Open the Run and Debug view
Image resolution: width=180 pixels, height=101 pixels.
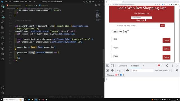click(3, 22)
